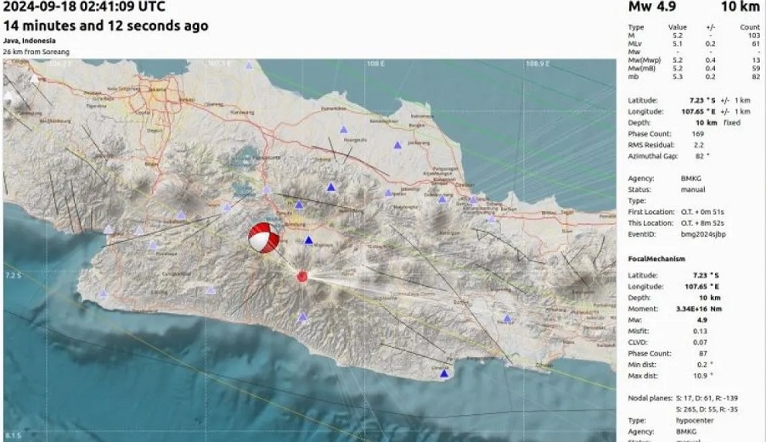This screenshot has width=766, height=442.
Task: Select focal mechanism Mw value 4.9
Action: (x=702, y=320)
